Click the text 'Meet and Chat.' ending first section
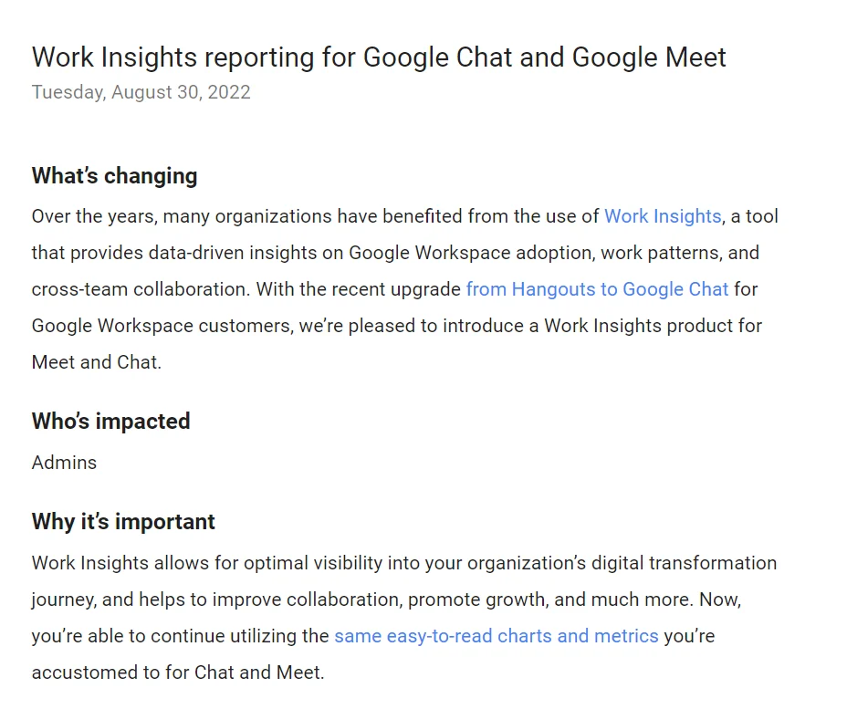The width and height of the screenshot is (847, 709). pos(96,362)
